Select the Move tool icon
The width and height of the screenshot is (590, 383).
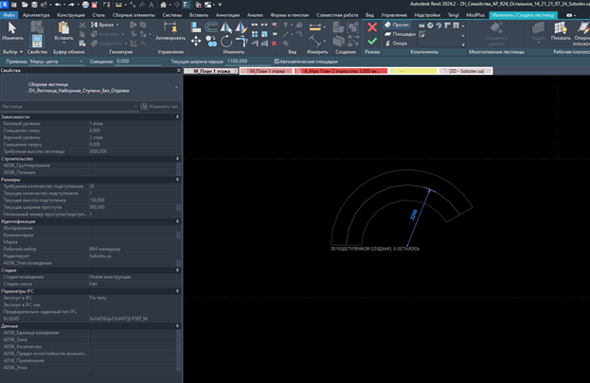tap(196, 41)
